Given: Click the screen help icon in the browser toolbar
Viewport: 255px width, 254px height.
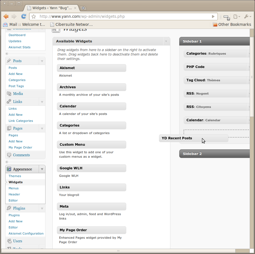Looking at the screenshot, I should tap(227, 17).
